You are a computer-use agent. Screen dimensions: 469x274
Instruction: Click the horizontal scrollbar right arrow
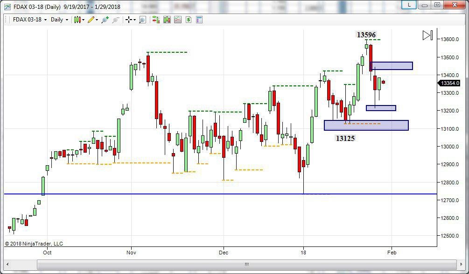pos(462,264)
